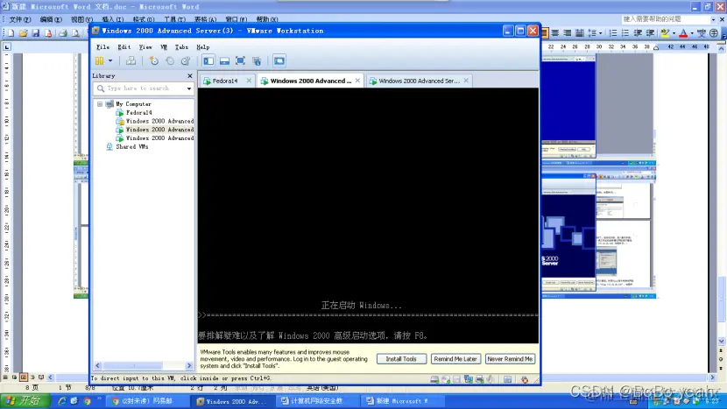The width and height of the screenshot is (727, 409).
Task: Revert the VM to its previous snapshot
Action: [170, 60]
